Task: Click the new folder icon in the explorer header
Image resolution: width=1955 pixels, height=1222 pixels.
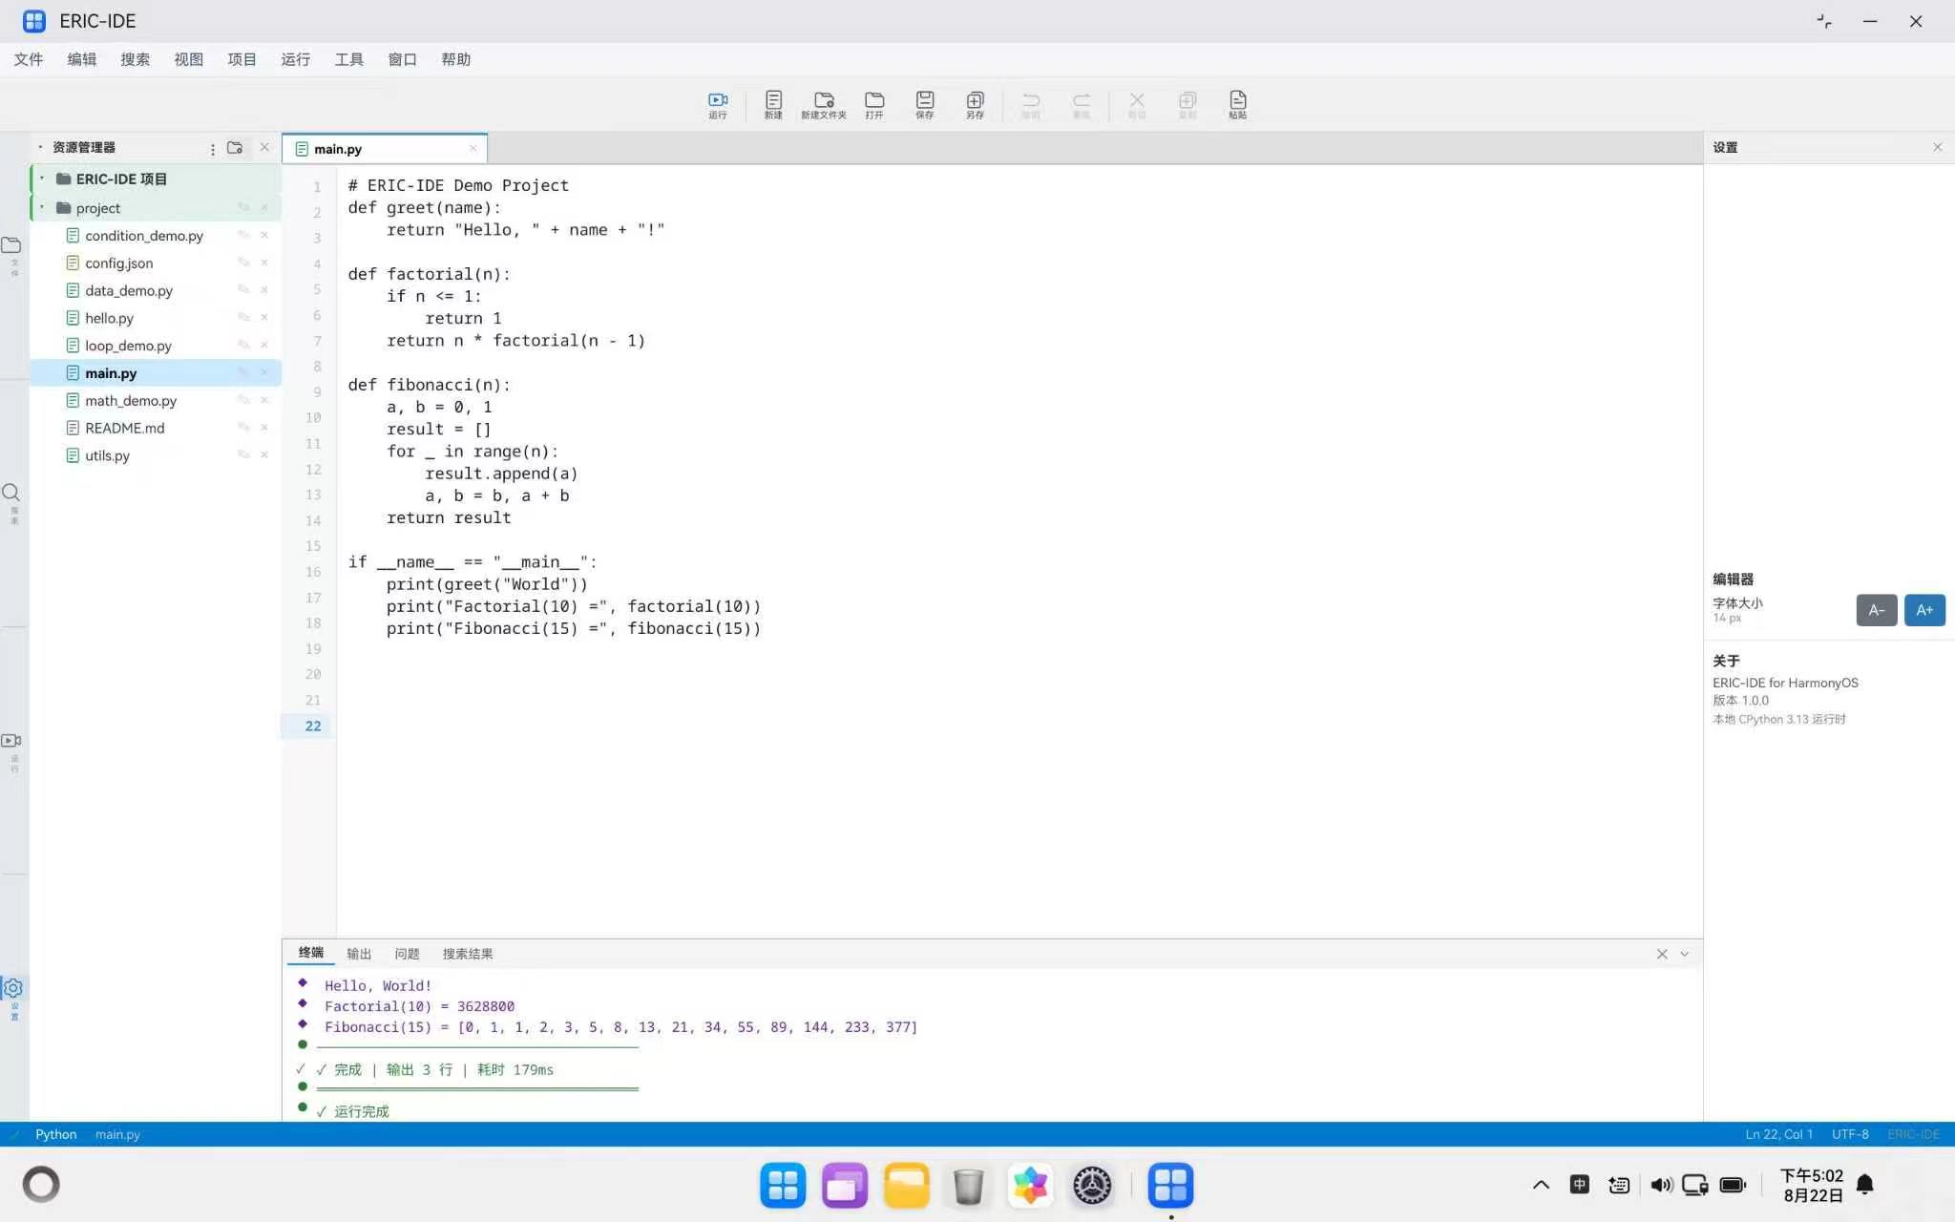Action: point(235,148)
